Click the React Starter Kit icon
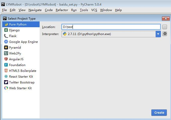This screenshot has height=120, width=171. pos(6,76)
